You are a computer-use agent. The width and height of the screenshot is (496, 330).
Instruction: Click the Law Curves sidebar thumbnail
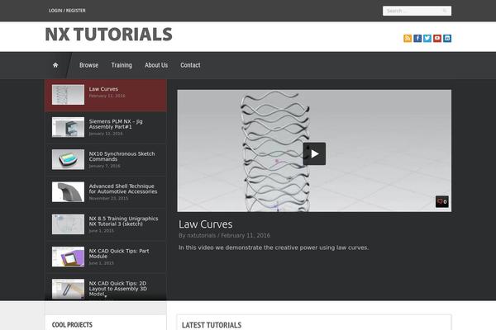pyautogui.click(x=68, y=94)
